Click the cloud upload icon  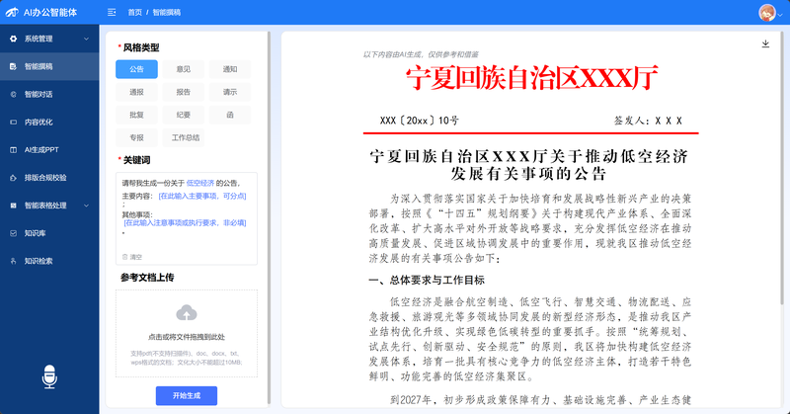pyautogui.click(x=187, y=313)
